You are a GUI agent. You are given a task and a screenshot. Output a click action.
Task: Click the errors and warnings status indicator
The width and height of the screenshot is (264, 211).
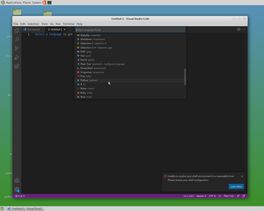pos(20,196)
